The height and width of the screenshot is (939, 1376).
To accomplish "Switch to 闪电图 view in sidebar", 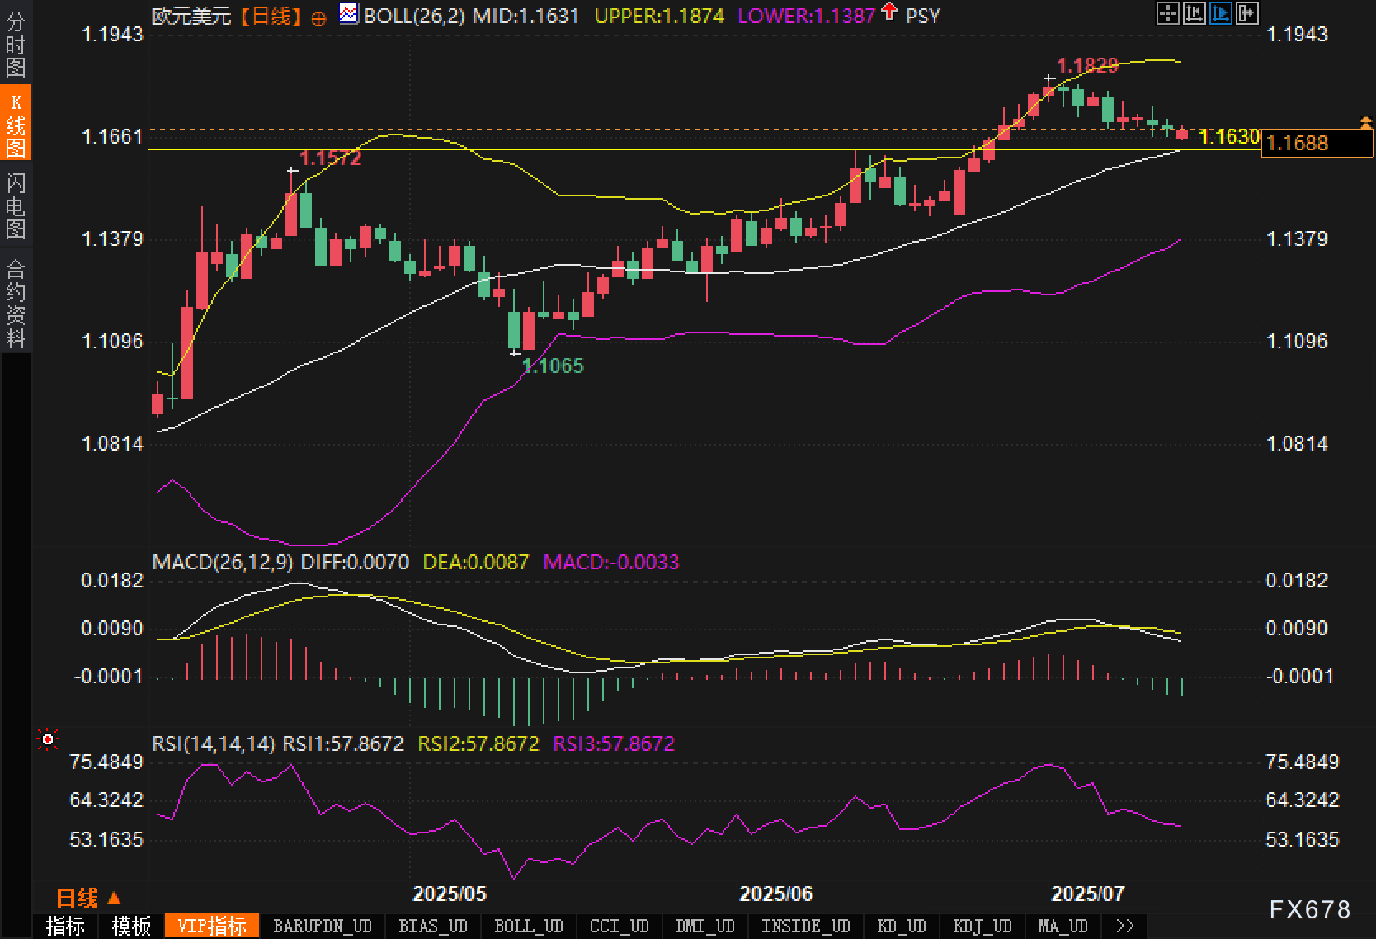I will [x=16, y=205].
